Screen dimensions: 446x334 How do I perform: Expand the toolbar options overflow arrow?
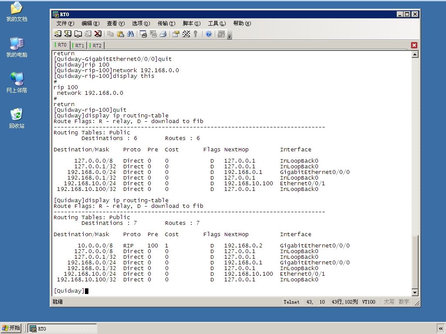click(230, 36)
